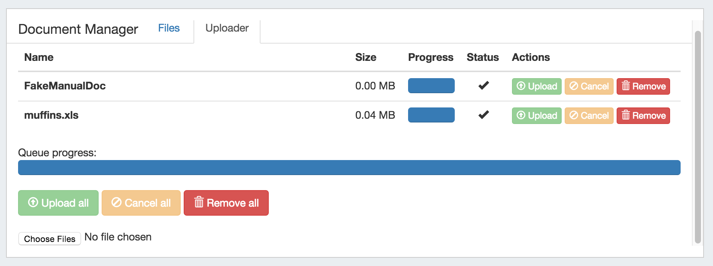This screenshot has height=266, width=713.
Task: Click the FakeManualDoc status checkmark
Action: pos(483,86)
